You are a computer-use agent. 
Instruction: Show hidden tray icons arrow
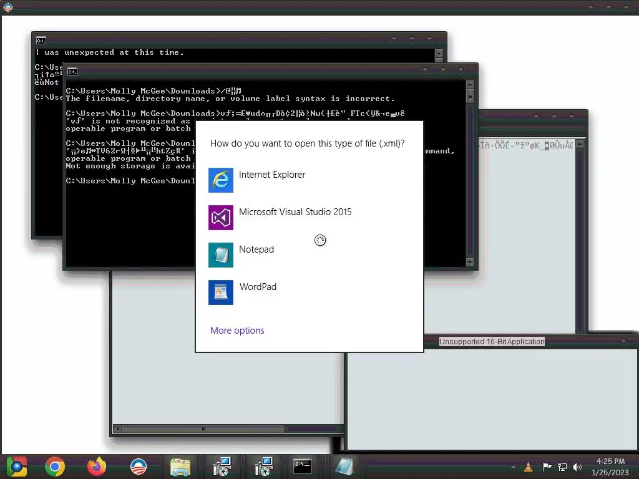point(513,467)
